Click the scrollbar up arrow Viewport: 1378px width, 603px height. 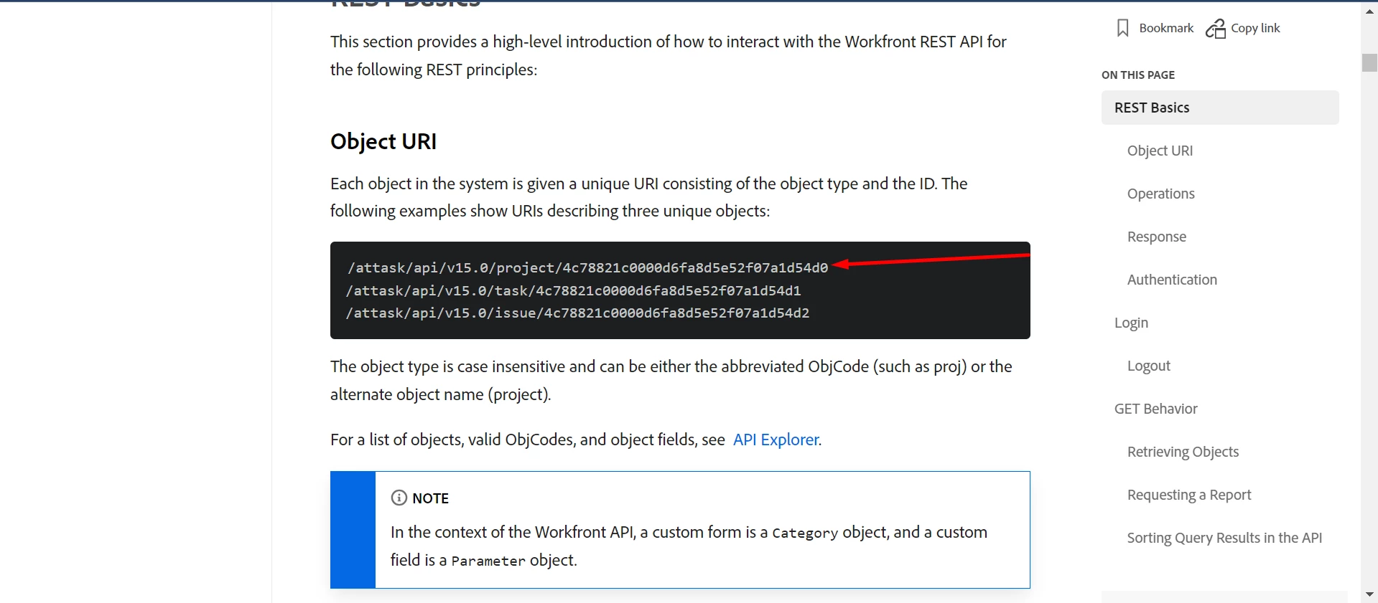(1369, 11)
